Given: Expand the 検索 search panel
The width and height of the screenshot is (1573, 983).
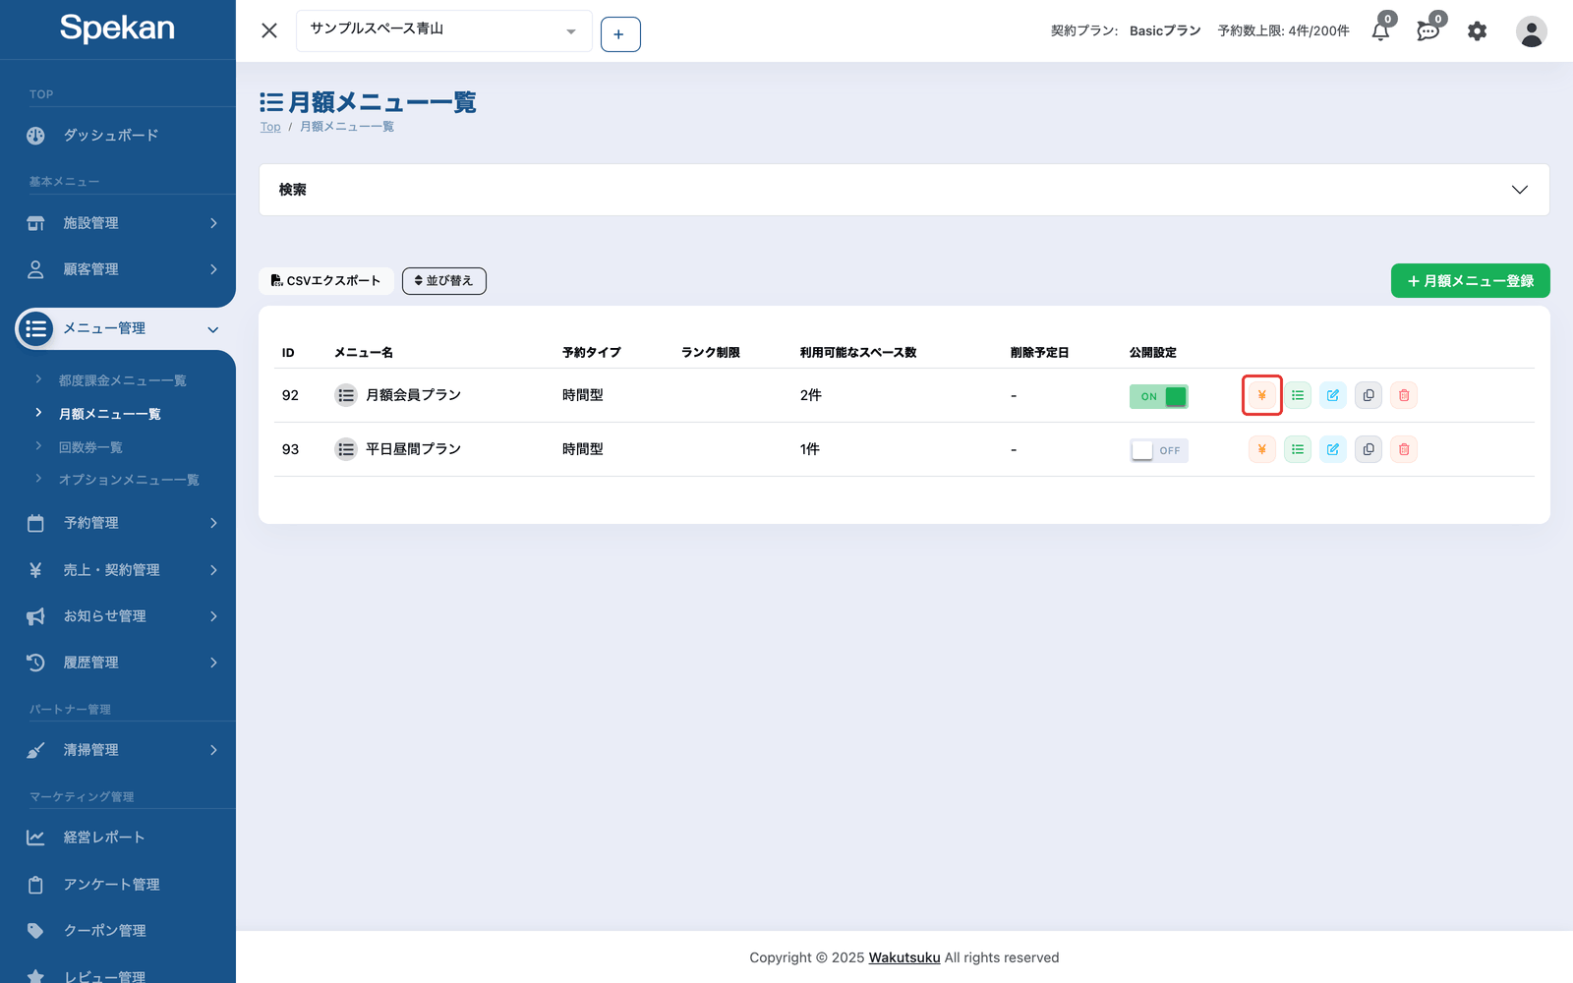Looking at the screenshot, I should tap(904, 190).
